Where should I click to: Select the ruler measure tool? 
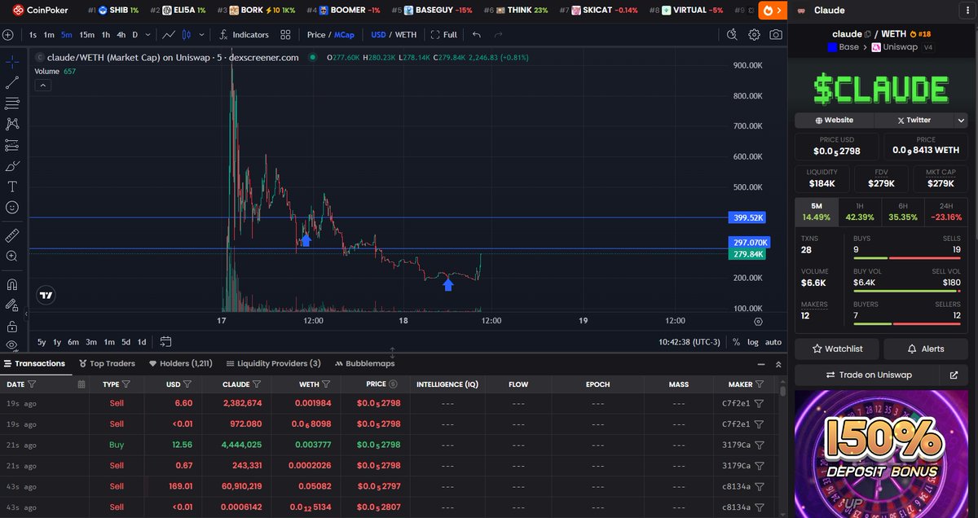point(12,235)
